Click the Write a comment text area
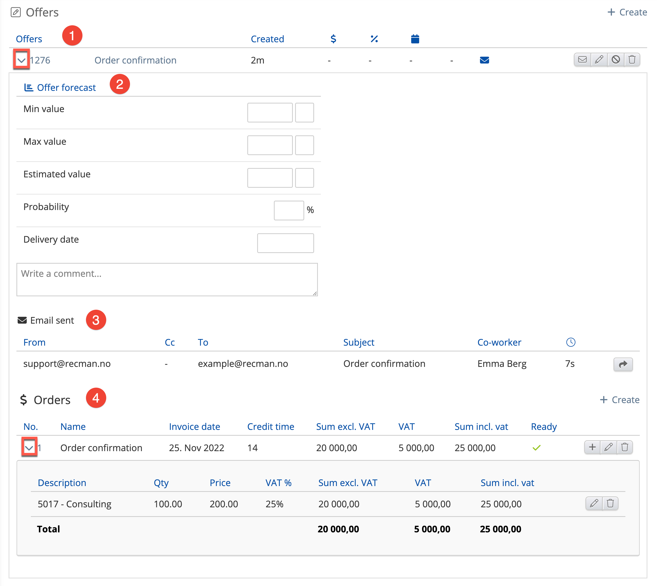 pos(167,279)
